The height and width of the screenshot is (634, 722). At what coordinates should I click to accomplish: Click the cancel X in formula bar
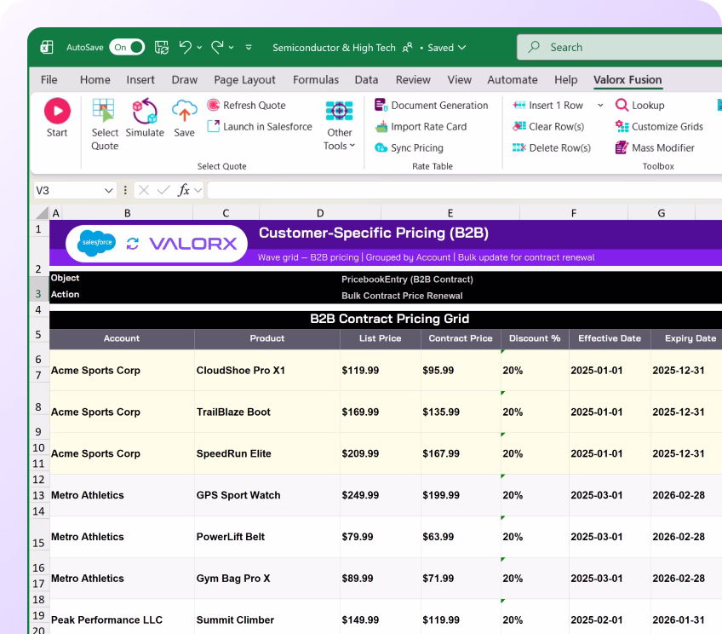[x=144, y=190]
